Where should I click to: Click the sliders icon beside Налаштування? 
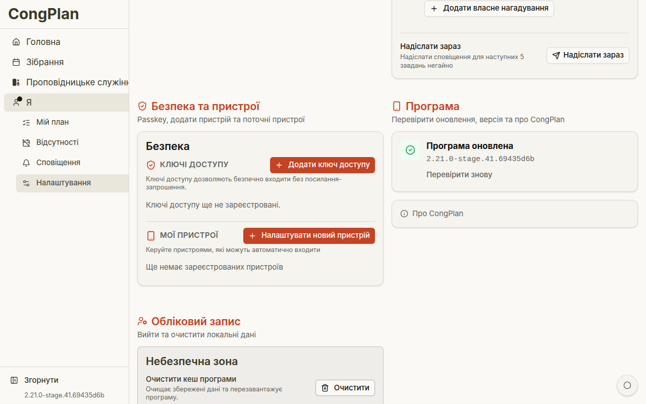pos(26,183)
